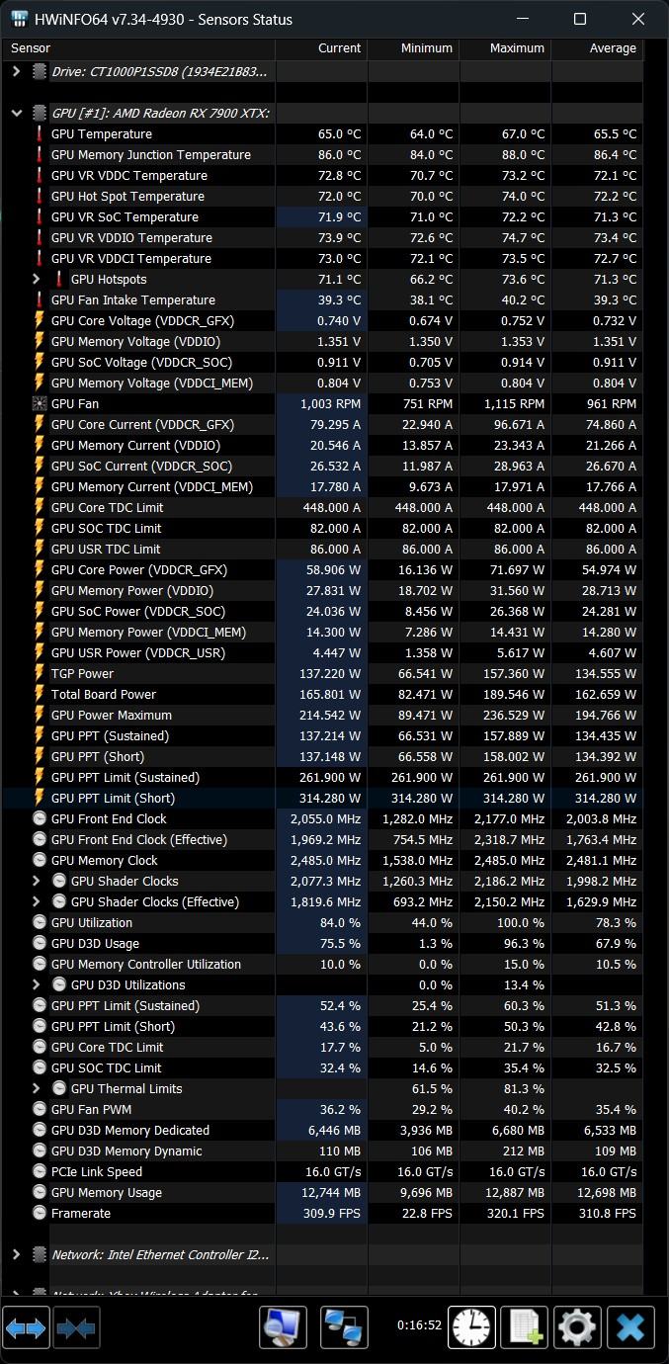Expand GPU Shader Clocks (Effective) subgroup
The image size is (669, 1364).
tap(37, 901)
